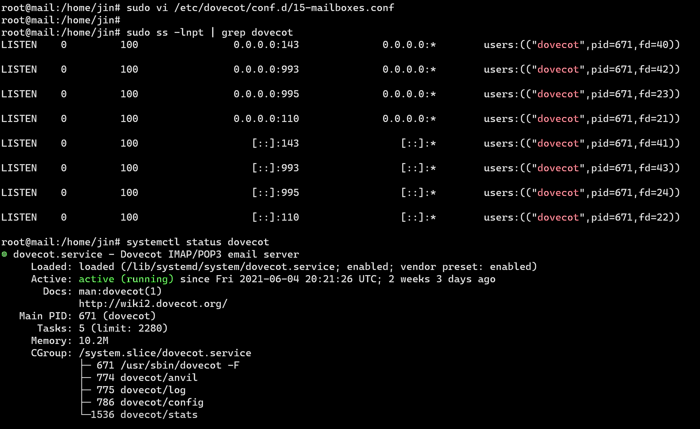This screenshot has width=700, height=429.
Task: Click the address 0.0.0.0:143
Action: 266,45
